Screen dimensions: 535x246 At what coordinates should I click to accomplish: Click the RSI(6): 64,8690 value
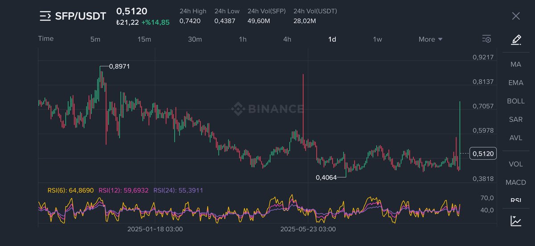click(x=70, y=190)
